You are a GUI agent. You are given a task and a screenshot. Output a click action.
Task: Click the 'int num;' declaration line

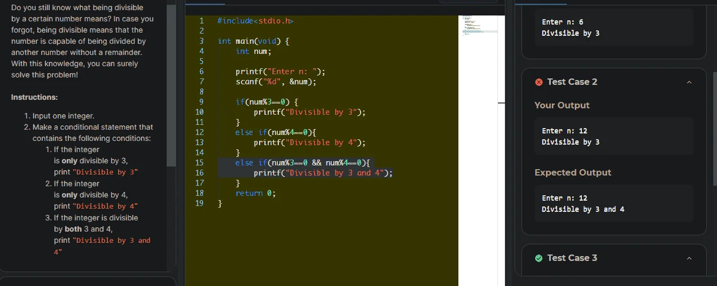253,51
